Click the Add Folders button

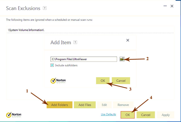pyautogui.click(x=60, y=105)
